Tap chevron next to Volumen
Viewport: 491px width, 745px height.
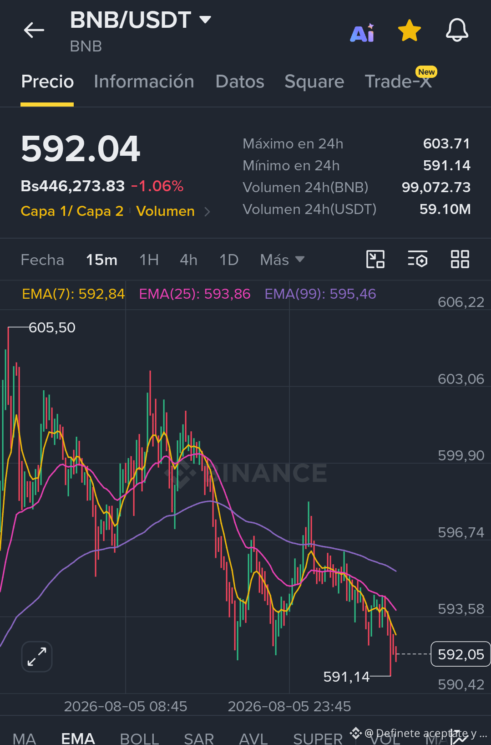tap(207, 212)
